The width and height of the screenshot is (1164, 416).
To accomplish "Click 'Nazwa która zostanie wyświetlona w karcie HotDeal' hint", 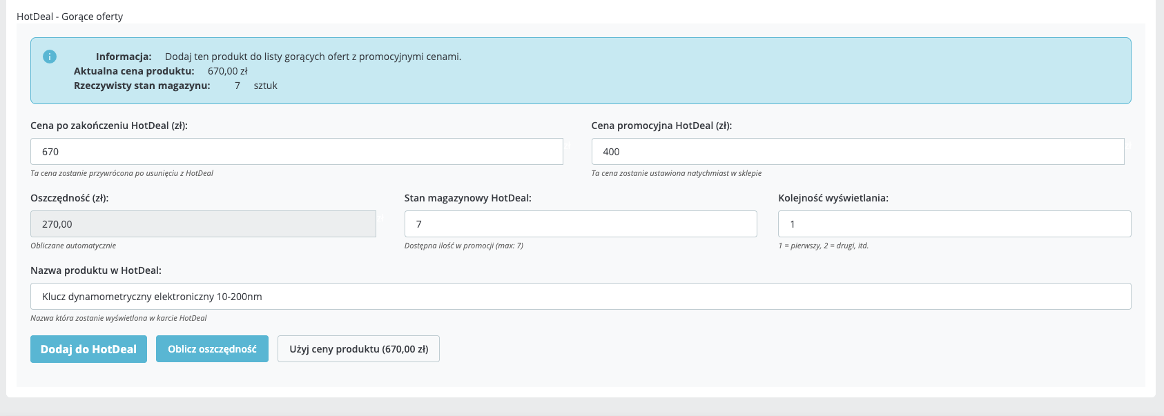I will coord(119,318).
